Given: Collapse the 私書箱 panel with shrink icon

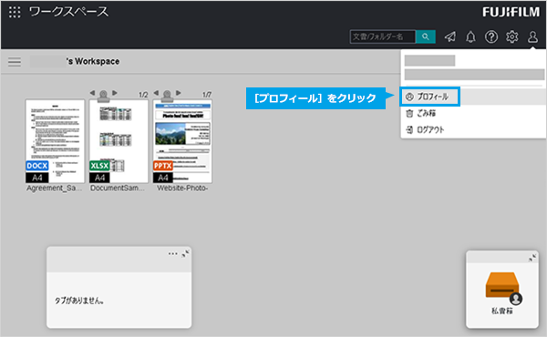Looking at the screenshot, I should (x=532, y=258).
